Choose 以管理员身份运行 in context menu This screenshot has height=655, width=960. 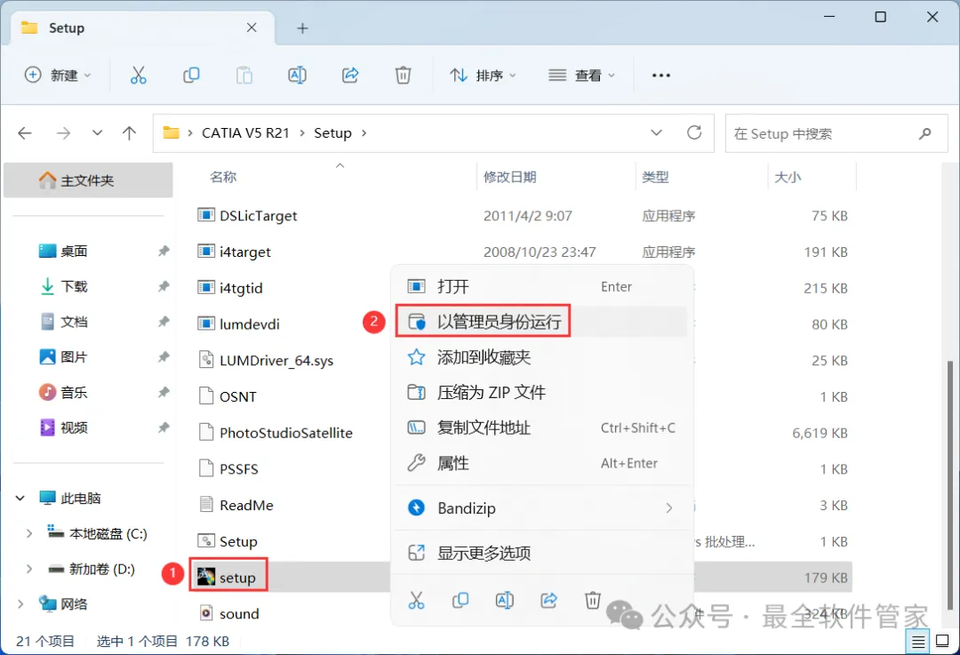tap(542, 322)
